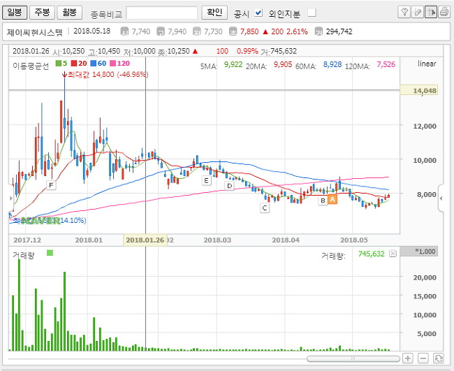The image size is (454, 371).
Task: Click the 종목비교 stock comparison input field
Action: tap(162, 13)
